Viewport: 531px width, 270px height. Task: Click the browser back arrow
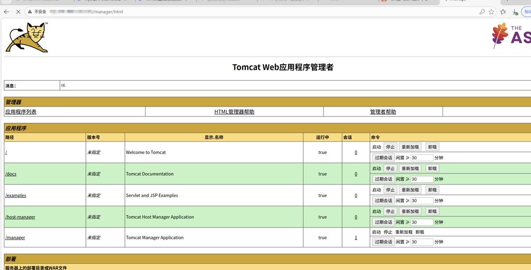[7, 12]
